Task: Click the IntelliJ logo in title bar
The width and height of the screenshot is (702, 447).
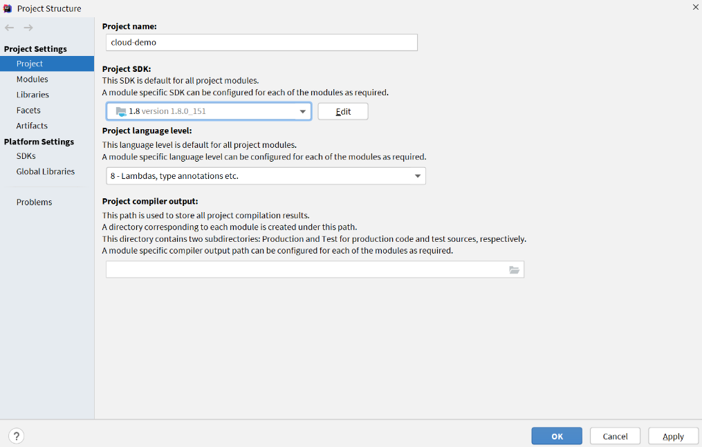Action: click(x=8, y=8)
